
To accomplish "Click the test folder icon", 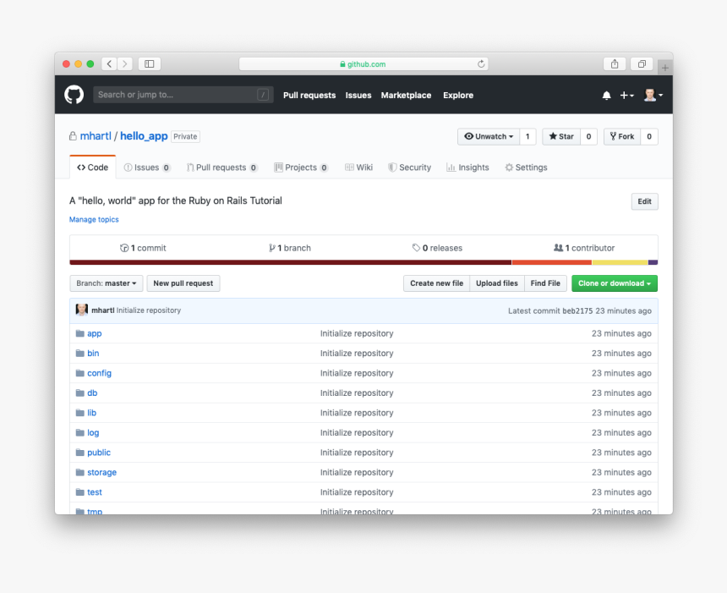I will (x=80, y=491).
